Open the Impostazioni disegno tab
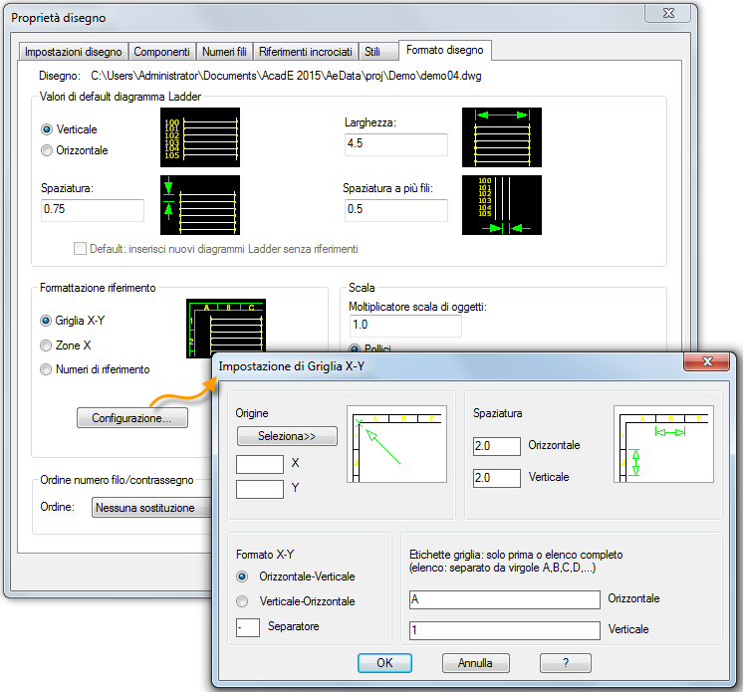Screen dimensions: 743x692 (x=74, y=52)
